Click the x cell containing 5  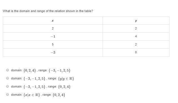pos(53,45)
